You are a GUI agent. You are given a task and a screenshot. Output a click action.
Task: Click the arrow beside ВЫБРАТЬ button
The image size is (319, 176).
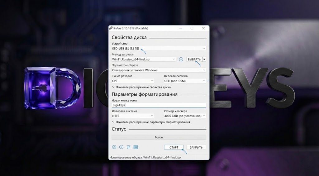point(204,59)
